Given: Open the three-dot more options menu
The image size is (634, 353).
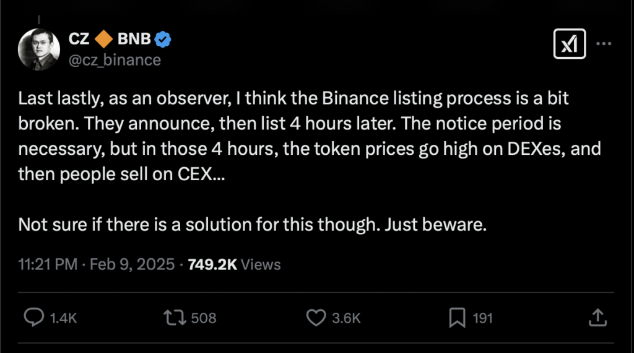Looking at the screenshot, I should coord(604,44).
